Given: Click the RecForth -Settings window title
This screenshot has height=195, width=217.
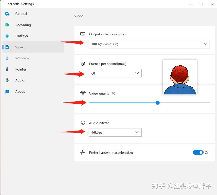Looking at the screenshot, I should (20, 4).
